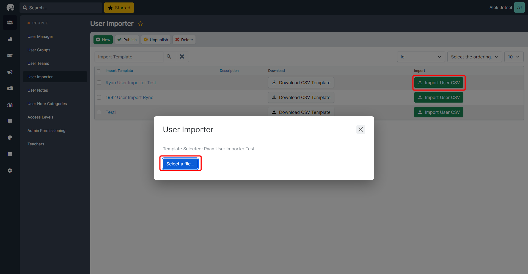The image size is (528, 274).
Task: Open the Test1 template link
Action: [x=111, y=112]
